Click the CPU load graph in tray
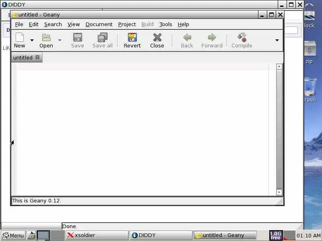 (x=289, y=235)
